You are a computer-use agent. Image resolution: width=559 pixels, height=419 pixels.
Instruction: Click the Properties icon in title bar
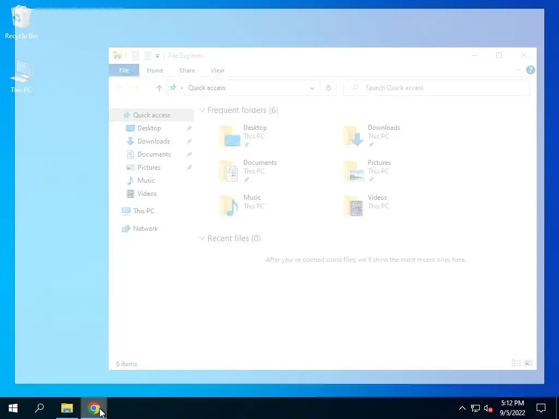[x=135, y=56]
